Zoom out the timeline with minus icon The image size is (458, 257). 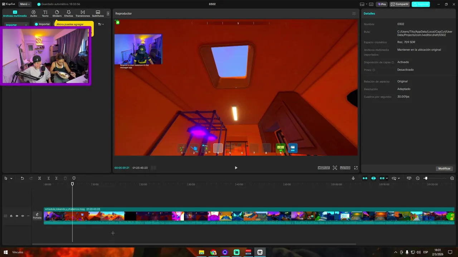pos(418,178)
